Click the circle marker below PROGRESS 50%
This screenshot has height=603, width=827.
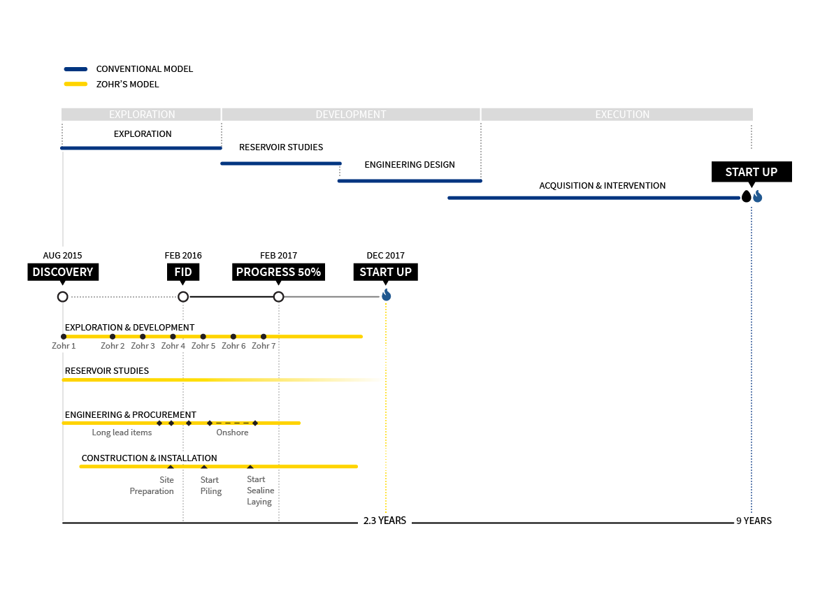[279, 297]
